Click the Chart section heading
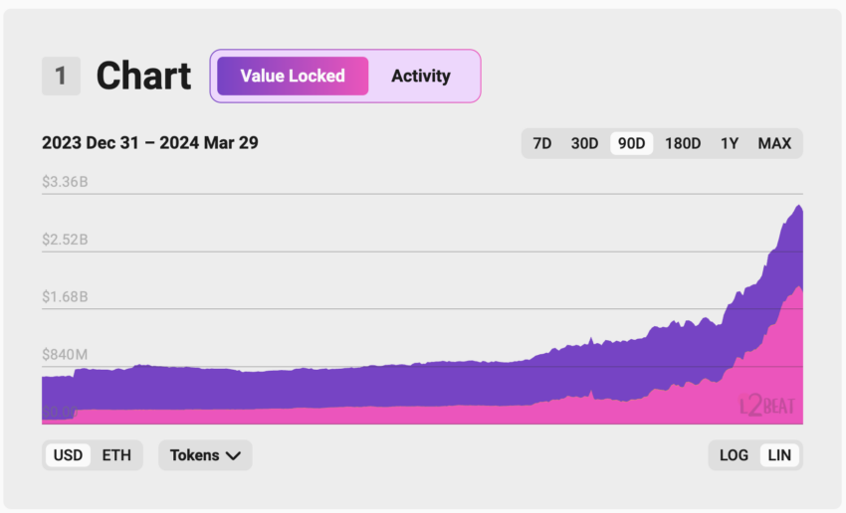The image size is (846, 513). point(143,76)
